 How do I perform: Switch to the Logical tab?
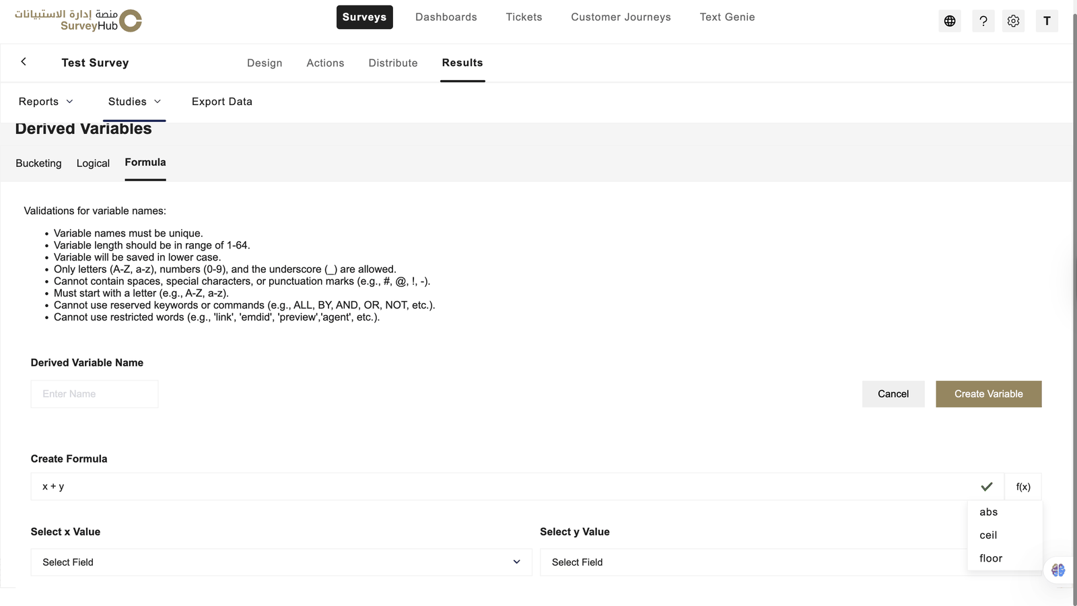(x=93, y=163)
